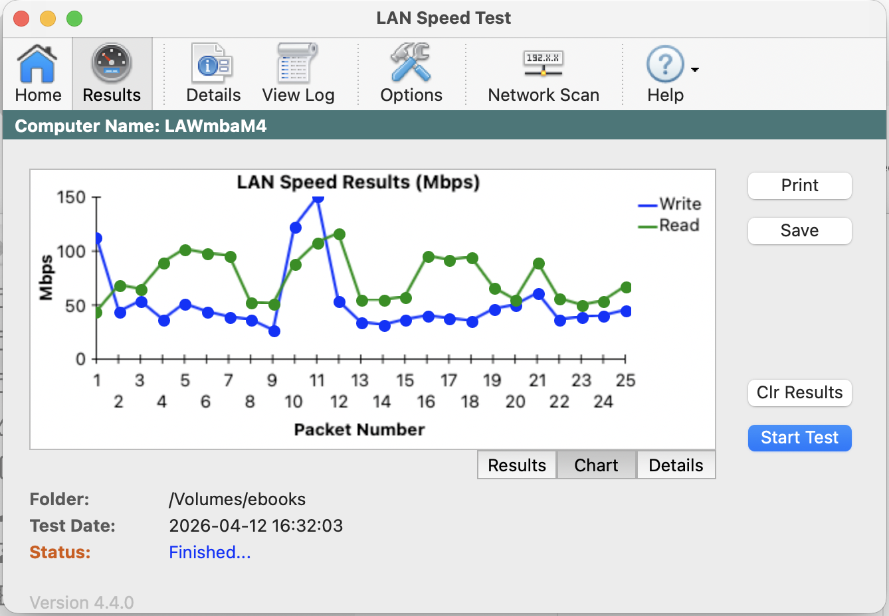Click the blue Write legend entry
The image size is (889, 616).
pos(670,204)
